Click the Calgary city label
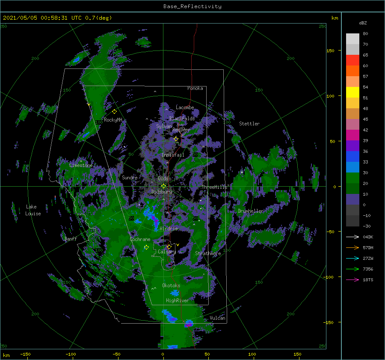The width and height of the screenshot is (385, 360). tap(167, 252)
